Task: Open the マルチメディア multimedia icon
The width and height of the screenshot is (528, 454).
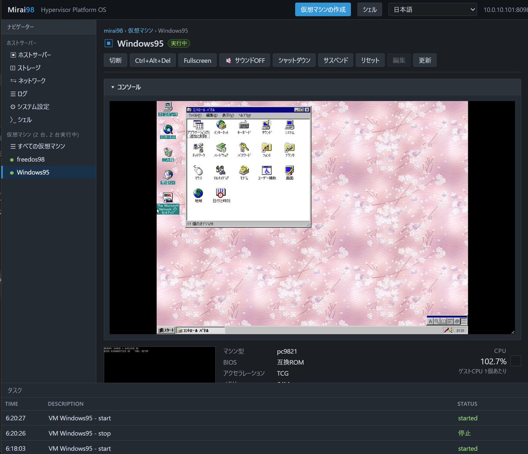Action: 221,173
